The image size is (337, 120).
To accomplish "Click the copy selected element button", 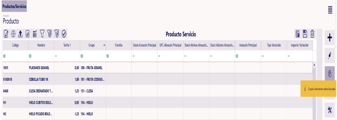I will (330, 74).
